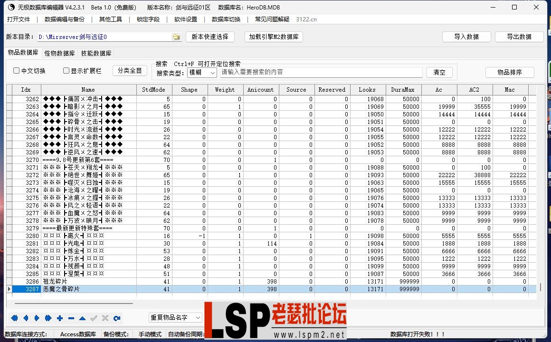Image resolution: width=551 pixels, height=342 pixels.
Task: Enable the 显示扩展栏 checkbox
Action: (x=66, y=71)
